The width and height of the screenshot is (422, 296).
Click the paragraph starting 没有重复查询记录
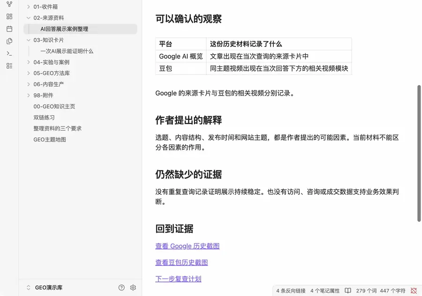(277, 197)
